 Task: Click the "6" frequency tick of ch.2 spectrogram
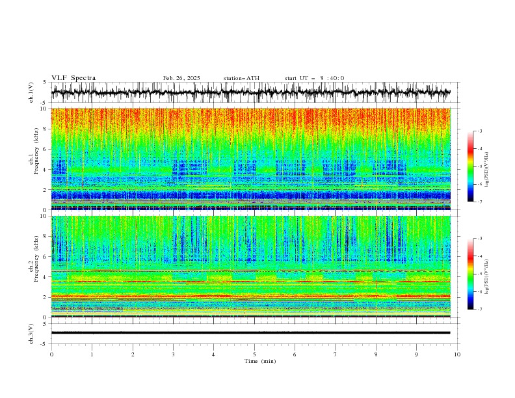46,257
